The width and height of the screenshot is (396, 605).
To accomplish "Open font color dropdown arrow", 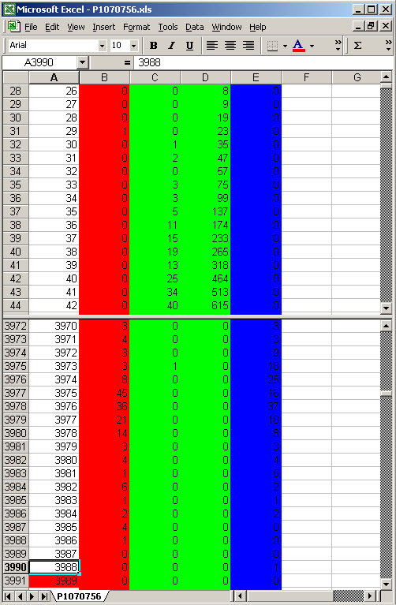I will (312, 46).
